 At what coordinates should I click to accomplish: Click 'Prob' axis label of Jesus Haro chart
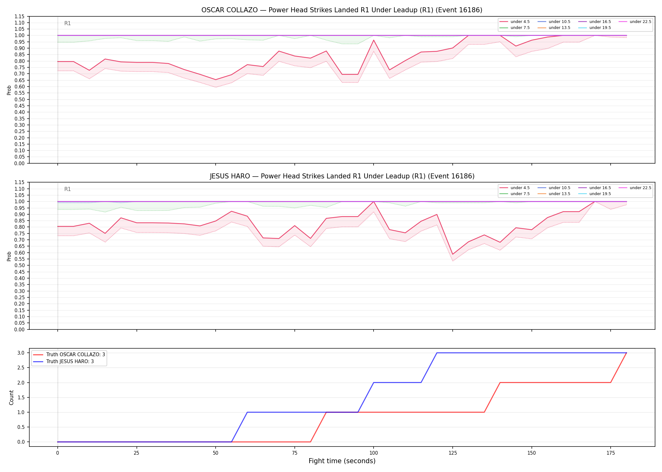point(9,256)
